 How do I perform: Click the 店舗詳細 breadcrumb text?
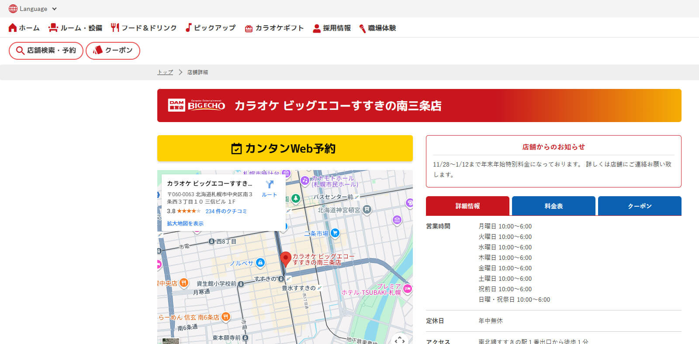[x=197, y=72]
